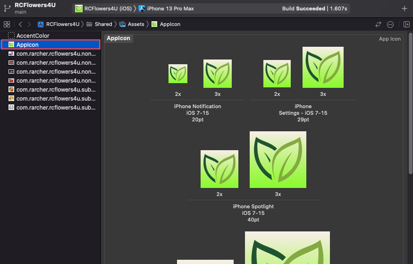Screen dimensions: 413x264
Task: Go back with the left chevron
Action: (20, 24)
